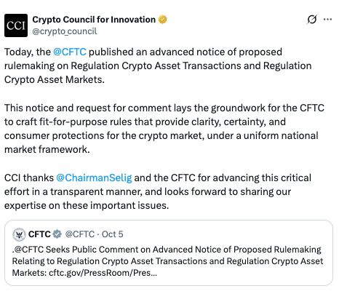This screenshot has width=339, height=294.
Task: Open the CCI black profile avatar
Action: (16, 25)
